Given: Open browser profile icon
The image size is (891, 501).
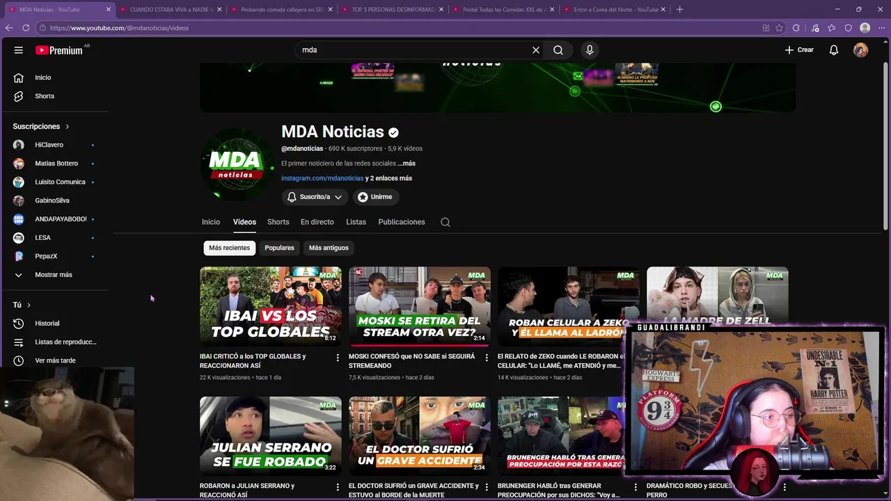Looking at the screenshot, I should click(x=865, y=28).
